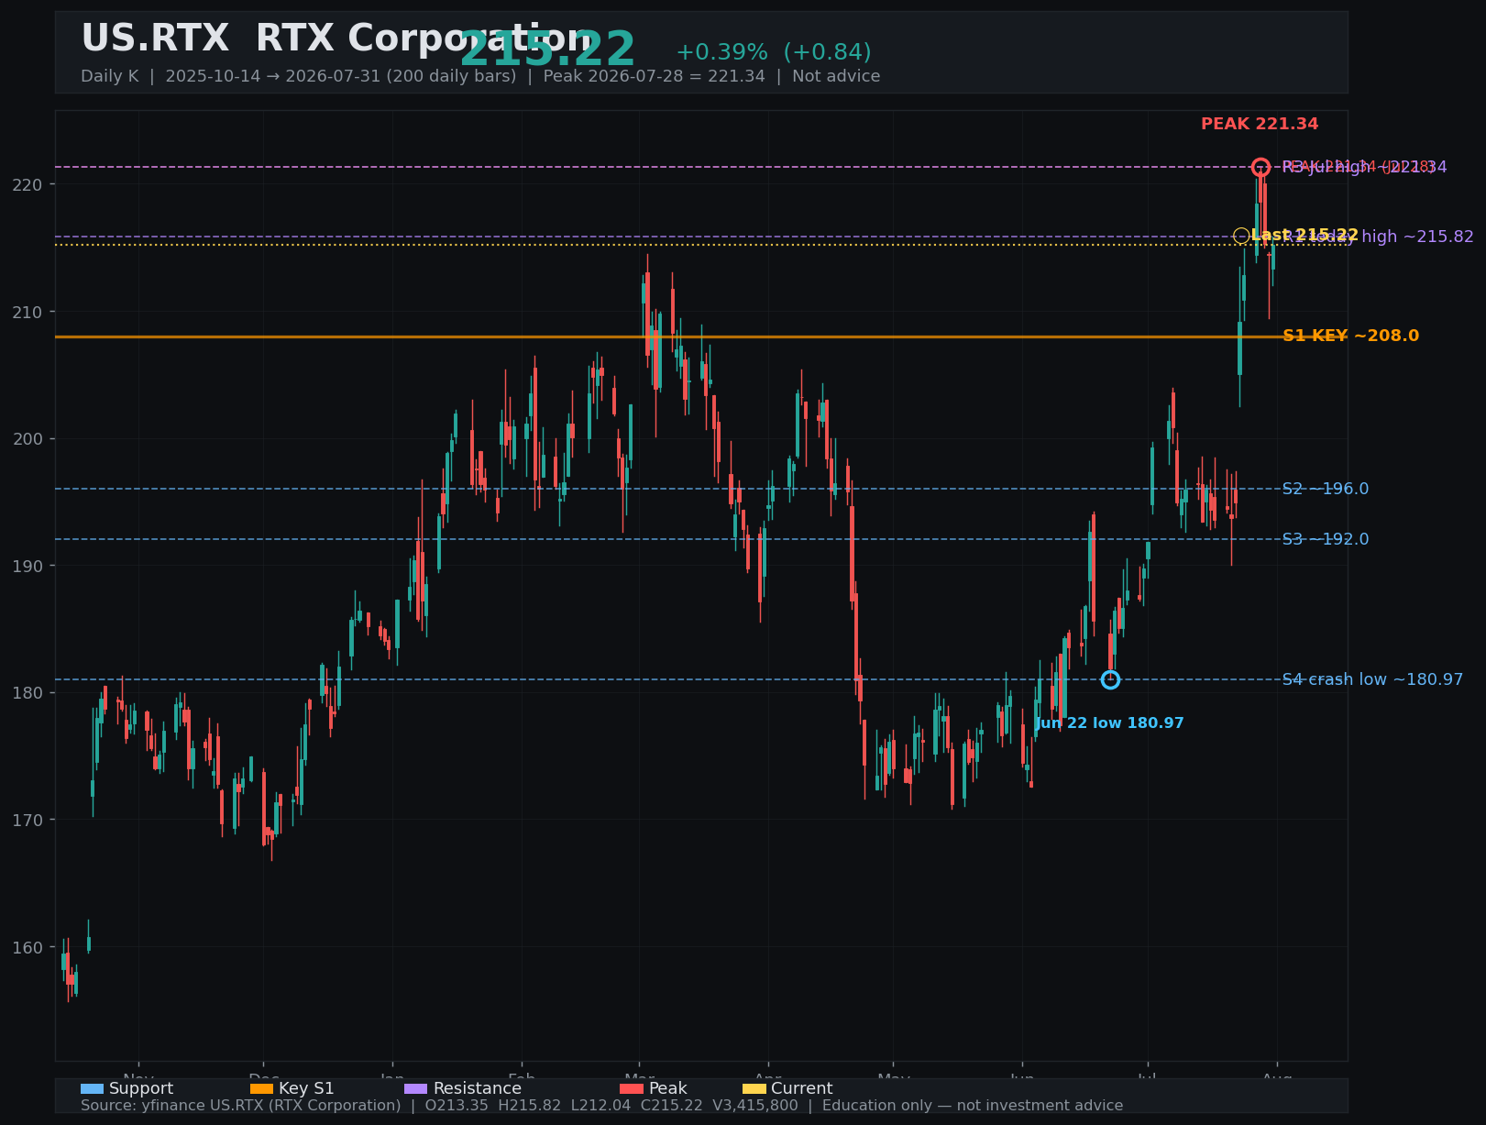1486x1125 pixels.
Task: Click the close value C215.22 in the footer
Action: 671,1106
